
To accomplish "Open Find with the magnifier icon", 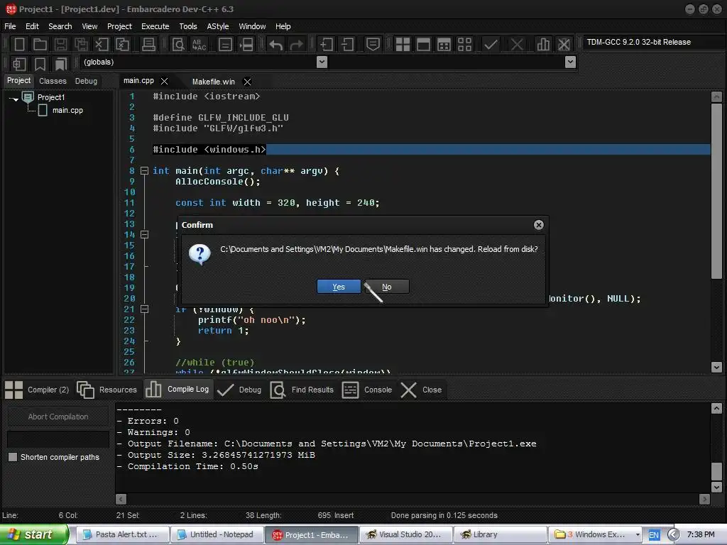I will point(178,45).
